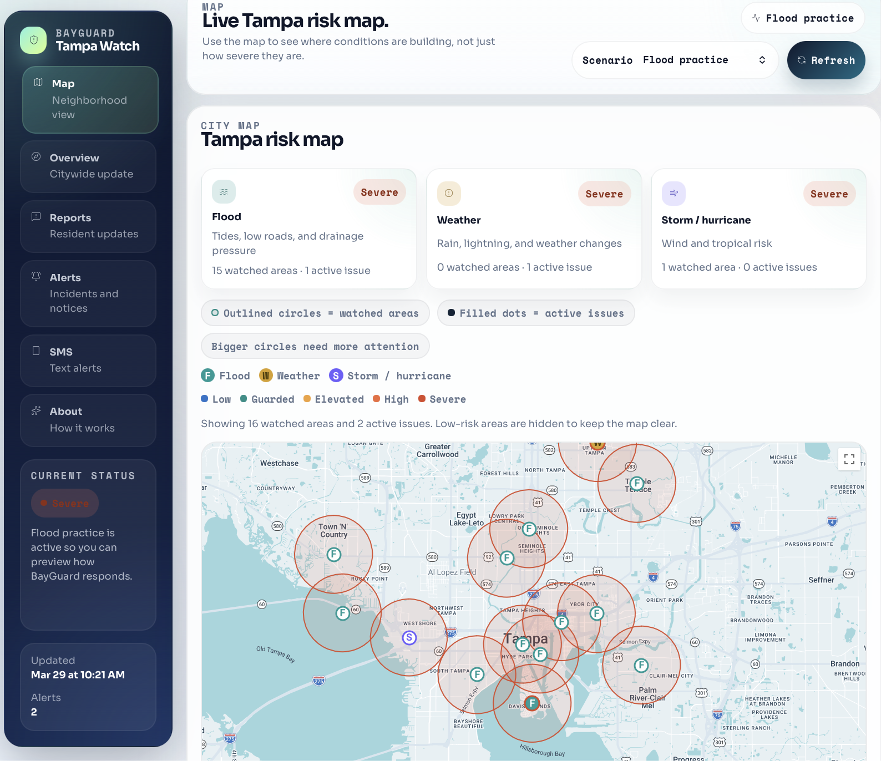Click the SMS phone icon
This screenshot has width=881, height=761.
coord(36,351)
